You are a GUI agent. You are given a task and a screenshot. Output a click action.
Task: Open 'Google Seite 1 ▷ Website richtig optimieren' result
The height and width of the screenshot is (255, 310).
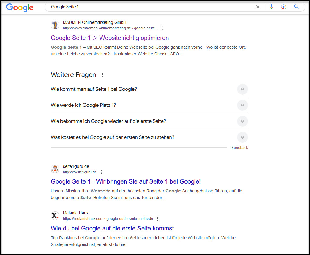click(110, 38)
